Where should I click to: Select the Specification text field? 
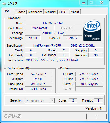click(x=64, y=45)
